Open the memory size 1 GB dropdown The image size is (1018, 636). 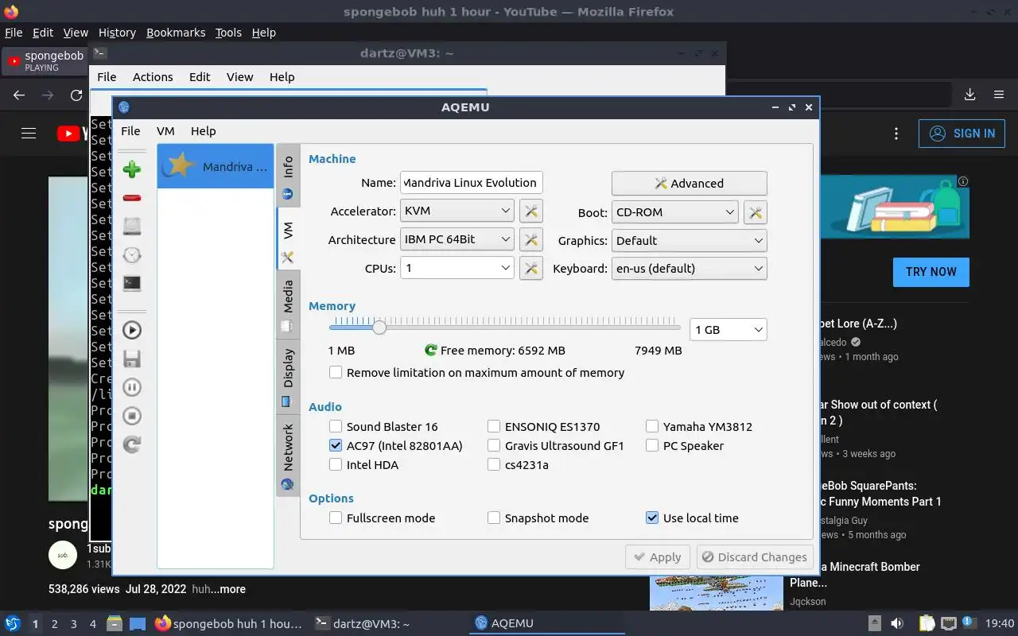(728, 329)
